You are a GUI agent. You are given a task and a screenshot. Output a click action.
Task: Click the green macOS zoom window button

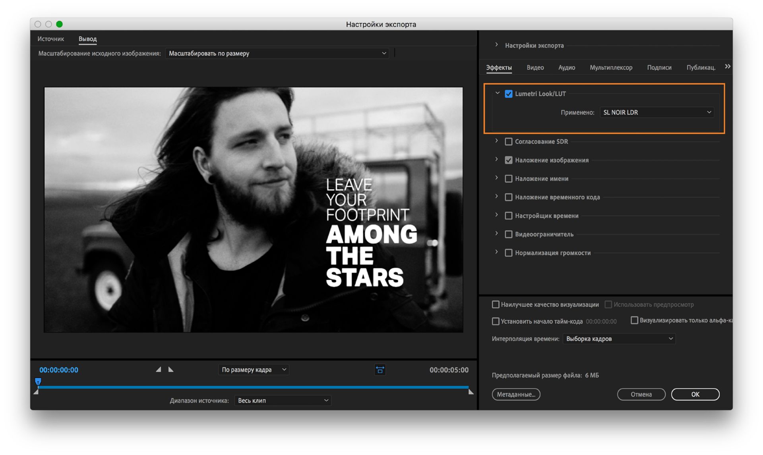point(60,24)
